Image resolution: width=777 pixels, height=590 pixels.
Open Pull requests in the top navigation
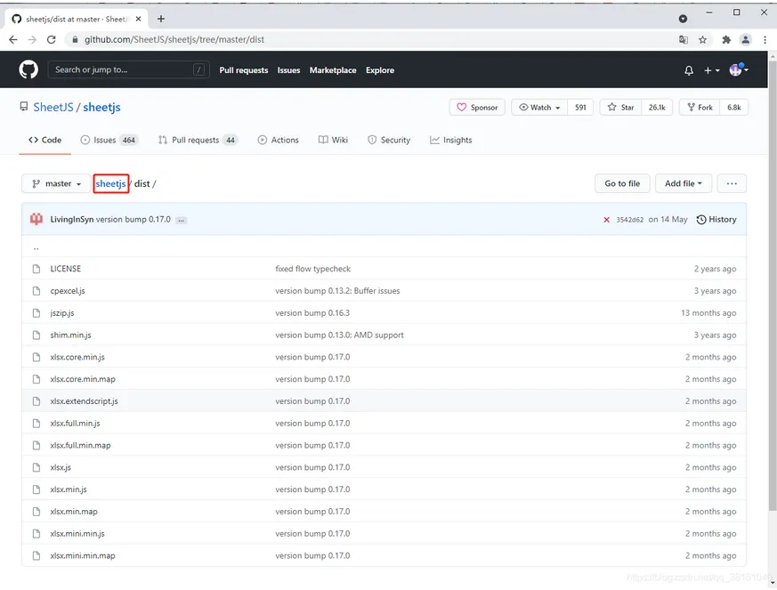[x=244, y=70]
